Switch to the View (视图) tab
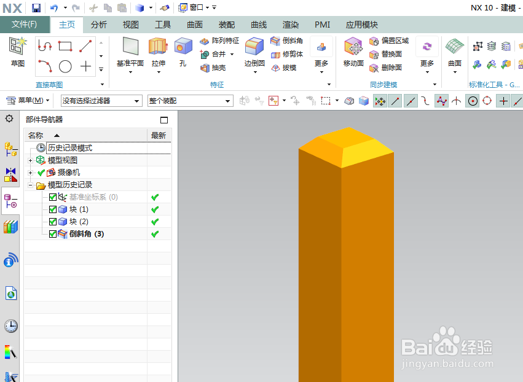 click(x=130, y=25)
